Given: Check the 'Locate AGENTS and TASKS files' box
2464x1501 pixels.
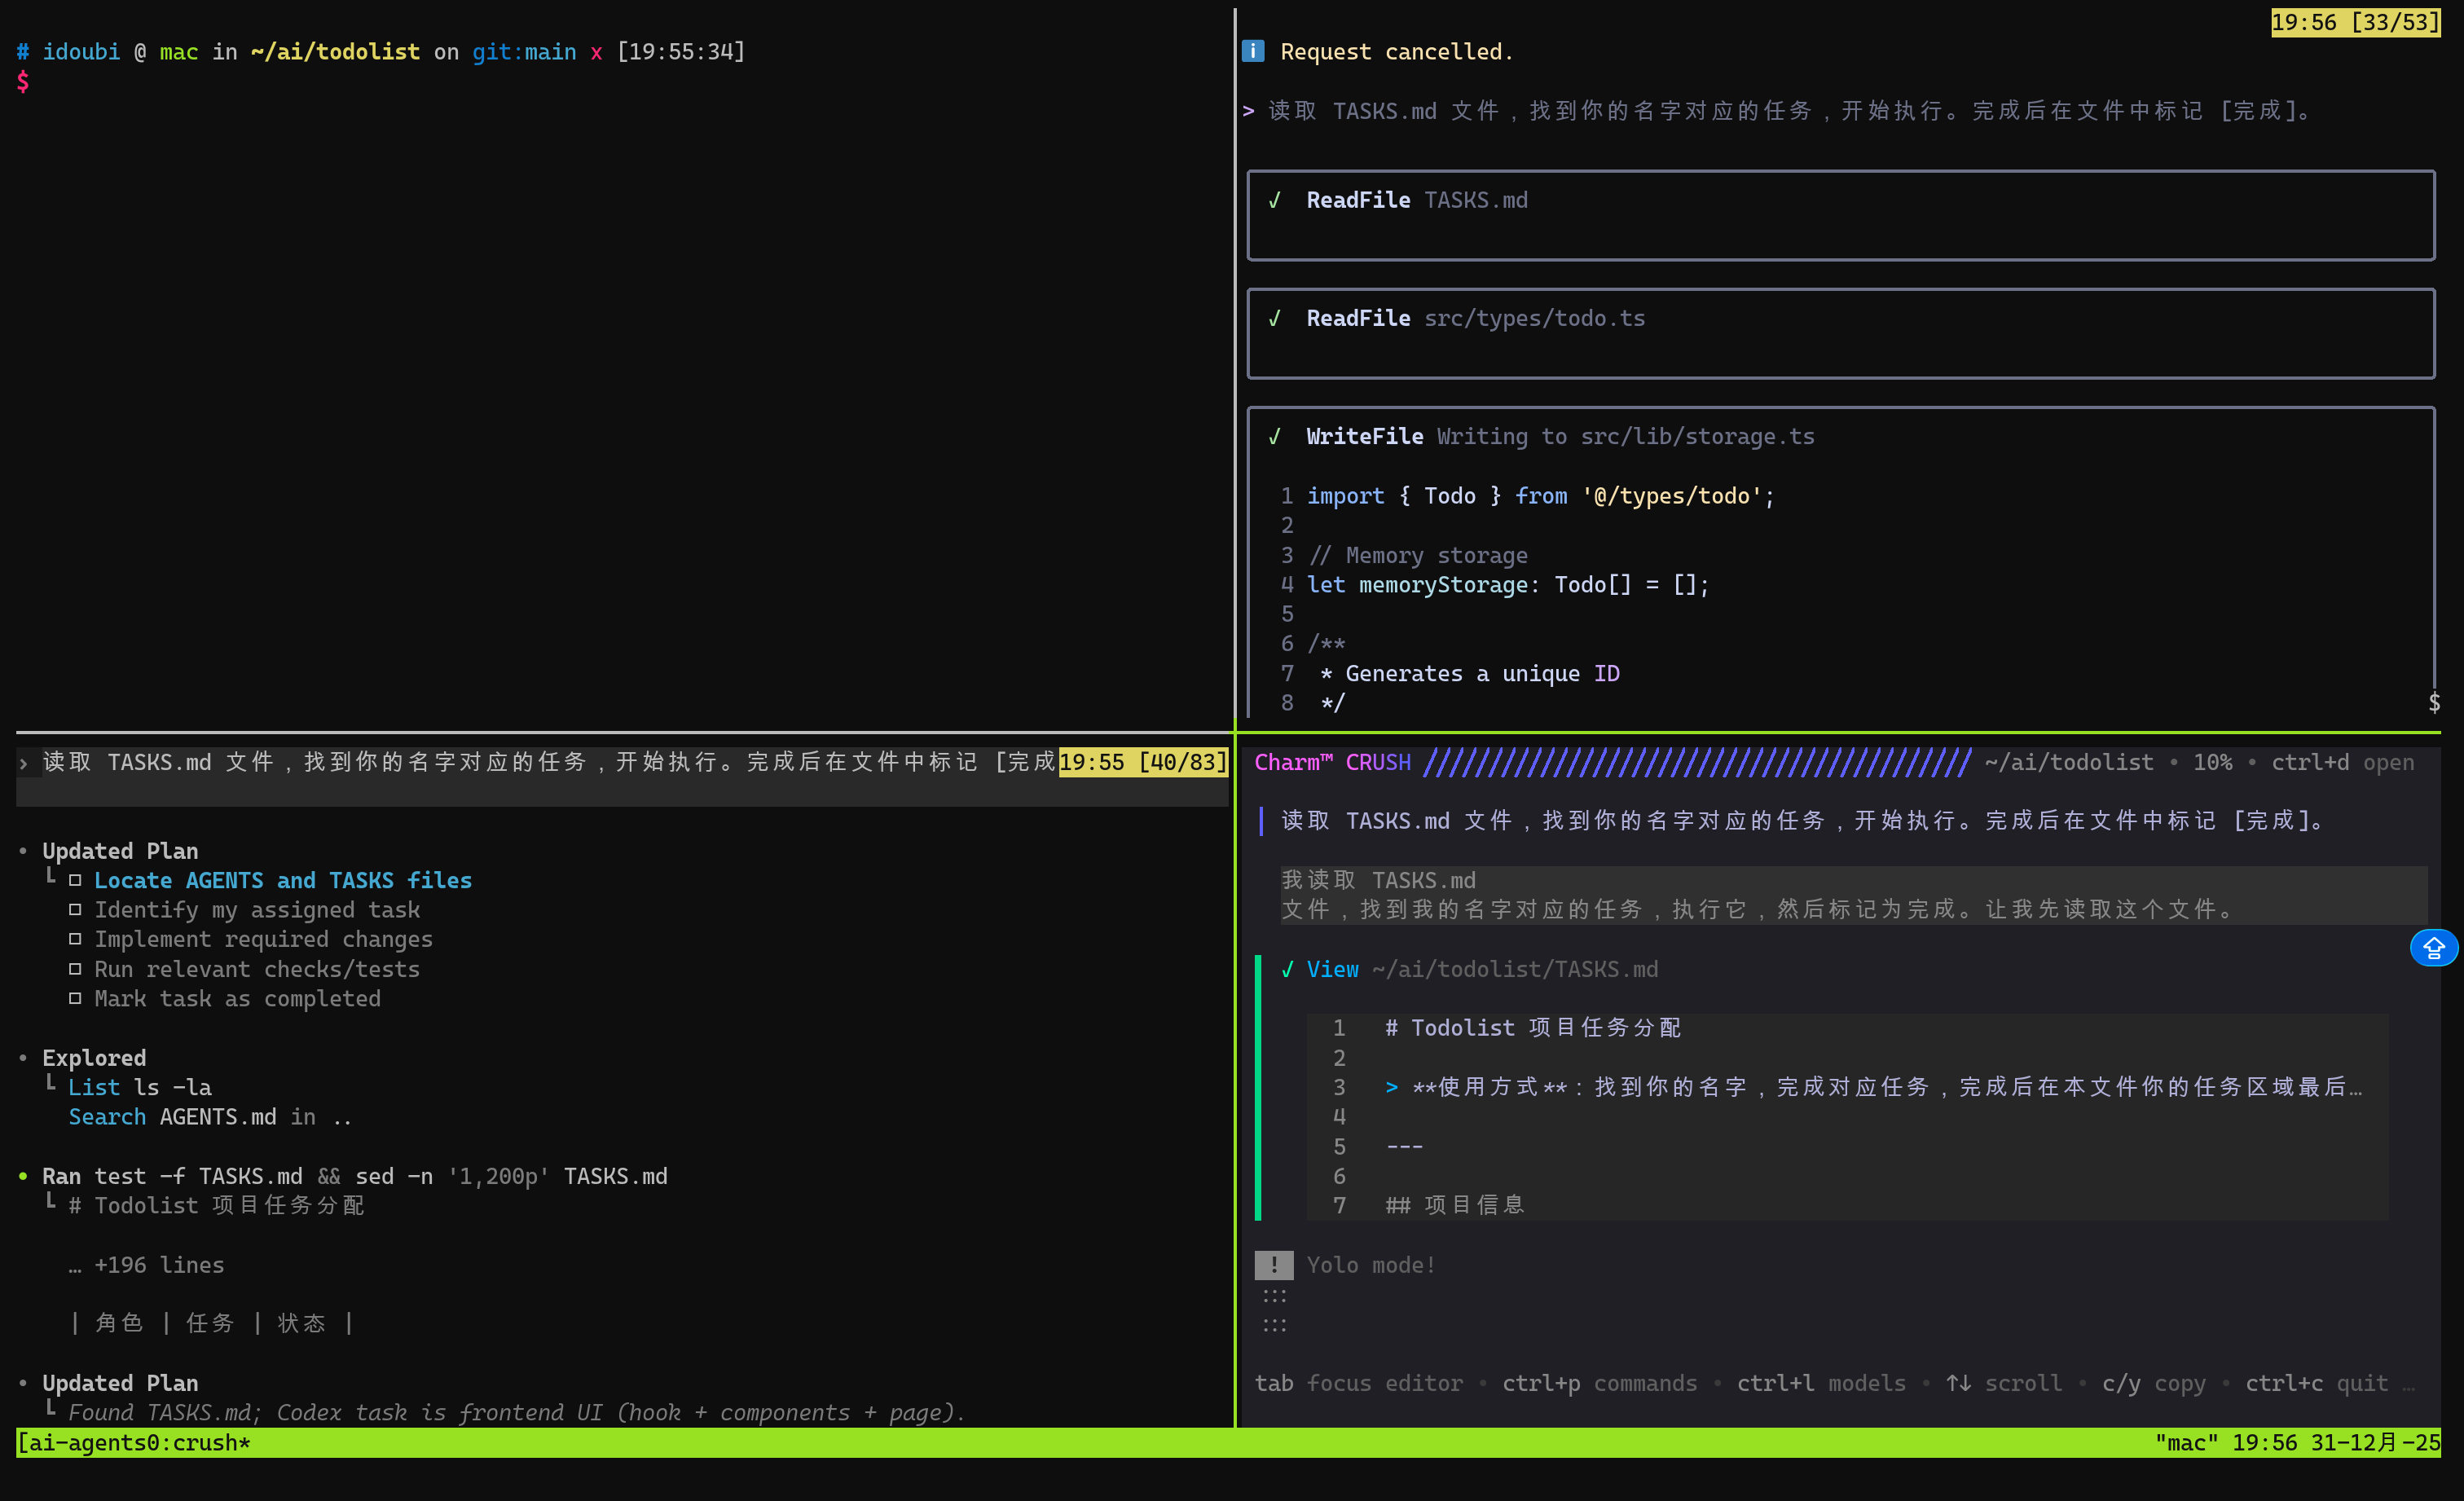Looking at the screenshot, I should [x=75, y=880].
